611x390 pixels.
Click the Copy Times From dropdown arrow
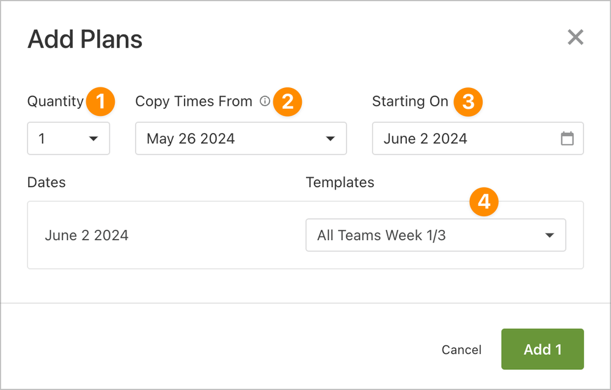(331, 139)
